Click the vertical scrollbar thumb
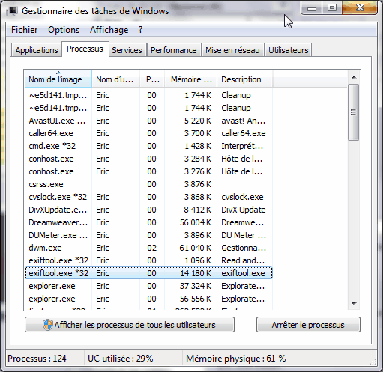The width and height of the screenshot is (383, 372). point(353,112)
